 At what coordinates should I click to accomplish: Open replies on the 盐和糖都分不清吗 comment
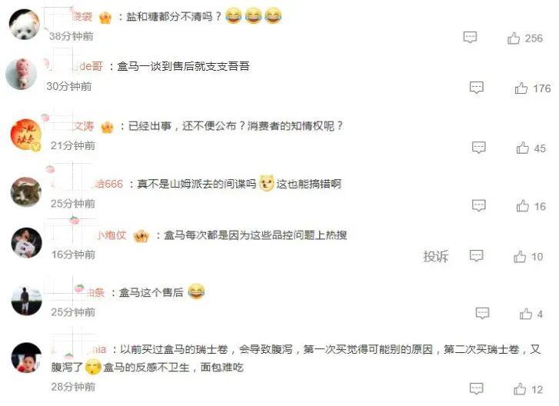pos(470,37)
